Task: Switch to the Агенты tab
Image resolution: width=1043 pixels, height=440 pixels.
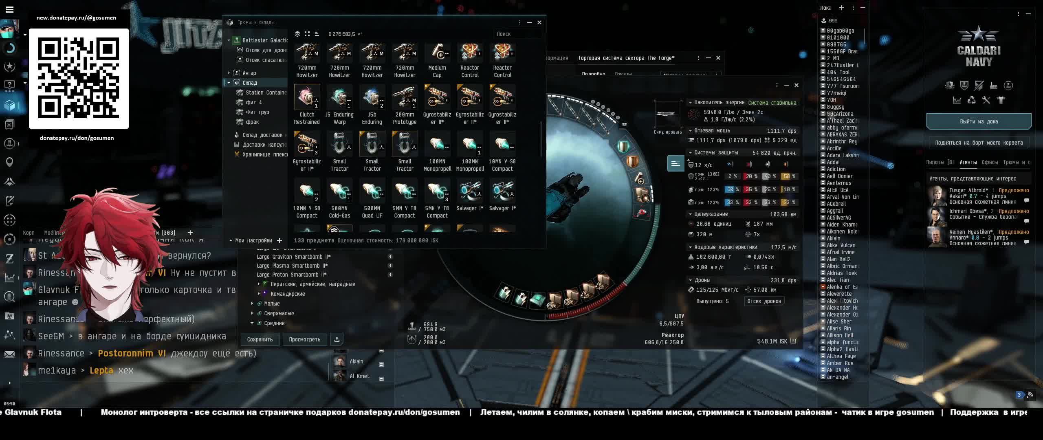Action: click(x=968, y=162)
